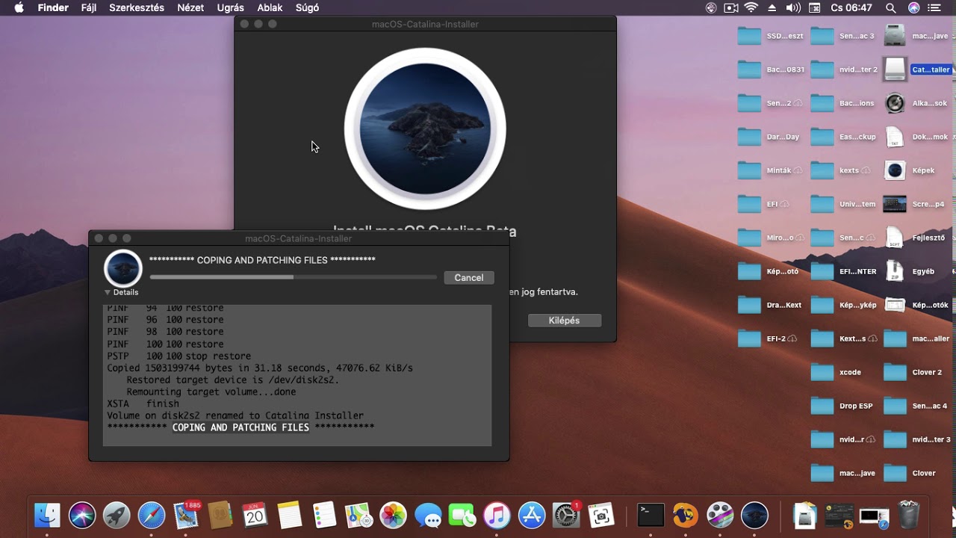
Task: Open Messages from the Dock
Action: [x=428, y=515]
